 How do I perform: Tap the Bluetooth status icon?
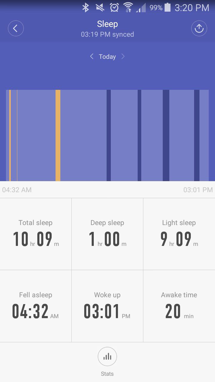86,7
